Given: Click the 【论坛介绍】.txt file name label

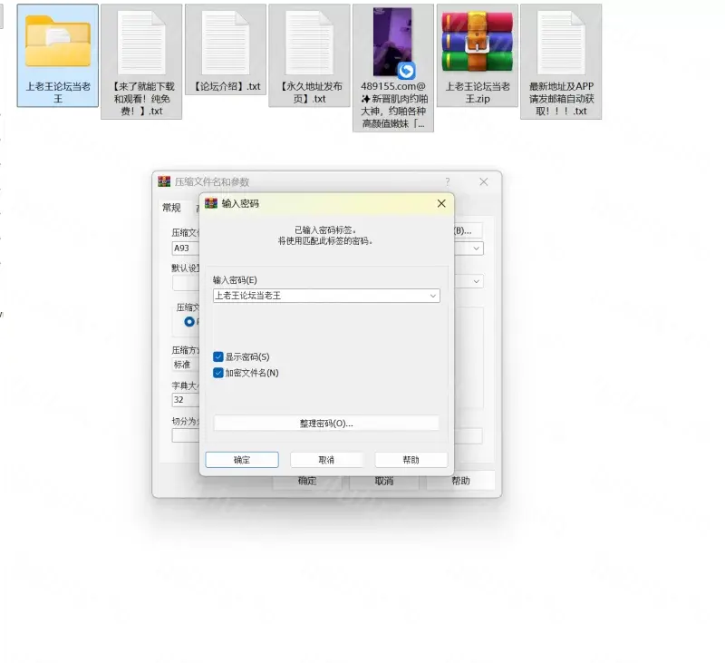Looking at the screenshot, I should (x=226, y=86).
